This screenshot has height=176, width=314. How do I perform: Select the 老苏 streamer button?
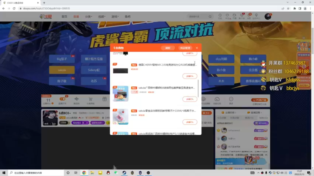pyautogui.click(x=94, y=81)
